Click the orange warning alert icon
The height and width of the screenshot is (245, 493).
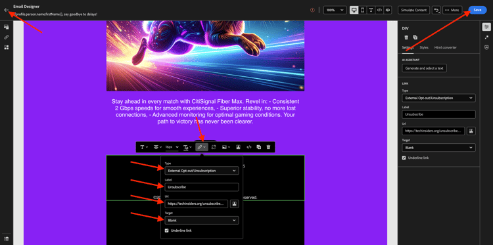pyautogui.click(x=312, y=10)
